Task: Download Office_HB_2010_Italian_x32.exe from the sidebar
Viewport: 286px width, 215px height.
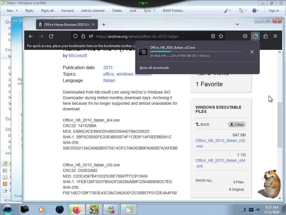Action: [220, 143]
